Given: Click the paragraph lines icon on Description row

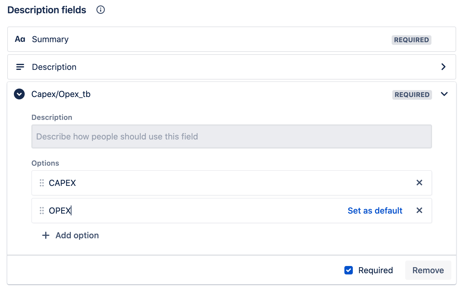Looking at the screenshot, I should 20,67.
